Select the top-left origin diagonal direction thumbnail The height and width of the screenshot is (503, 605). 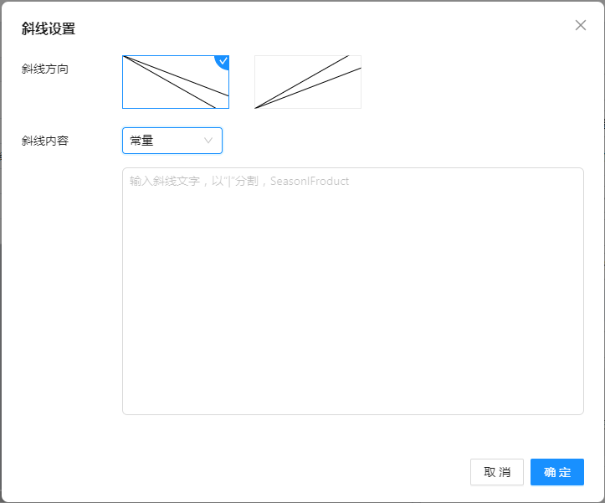[176, 82]
